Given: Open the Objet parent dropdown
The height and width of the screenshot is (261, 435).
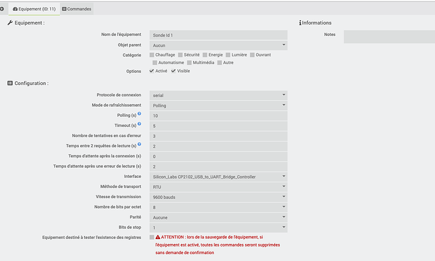Looking at the screenshot, I should click(218, 45).
